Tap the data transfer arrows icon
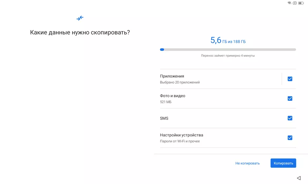Screen dimensions: 308x184 pyautogui.click(x=80, y=18)
